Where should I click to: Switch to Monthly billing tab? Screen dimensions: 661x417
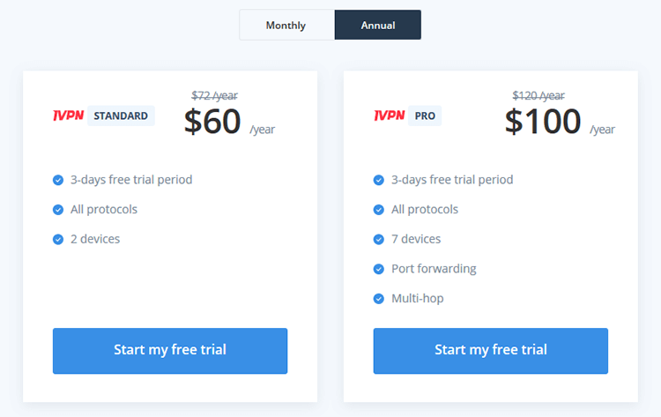[x=286, y=25]
